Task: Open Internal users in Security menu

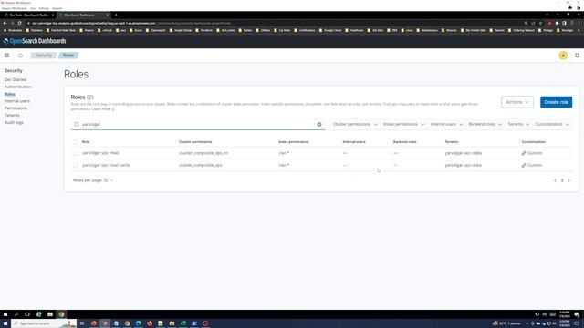Action: coord(17,101)
